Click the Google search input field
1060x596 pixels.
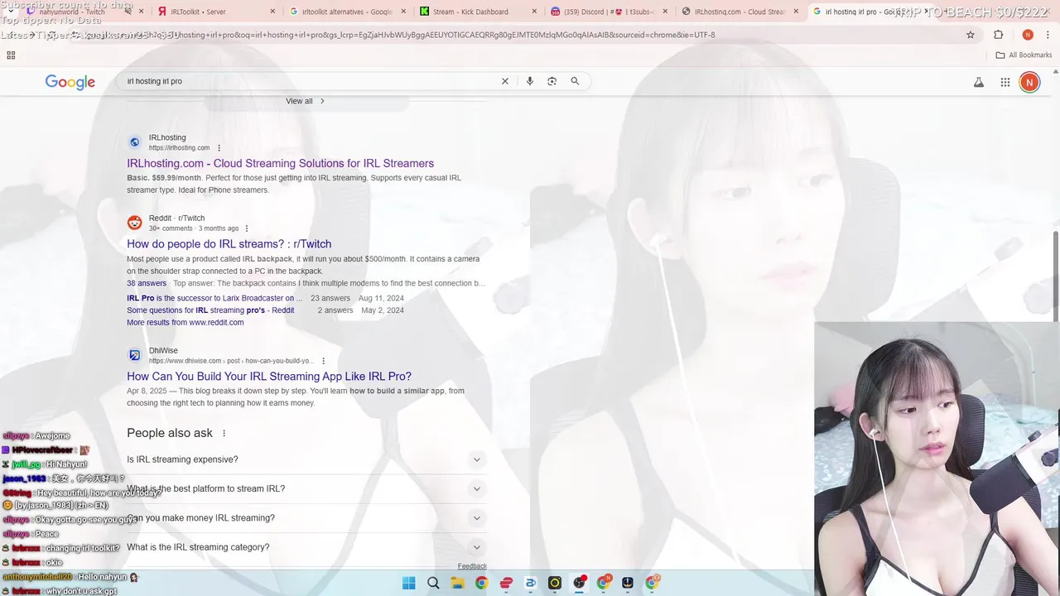(x=311, y=81)
